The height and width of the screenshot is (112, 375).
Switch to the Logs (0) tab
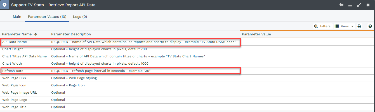pyautogui.click(x=80, y=17)
